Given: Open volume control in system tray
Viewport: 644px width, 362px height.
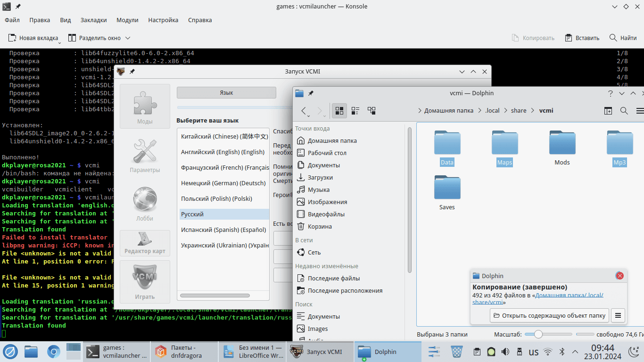Looking at the screenshot, I should tap(505, 352).
